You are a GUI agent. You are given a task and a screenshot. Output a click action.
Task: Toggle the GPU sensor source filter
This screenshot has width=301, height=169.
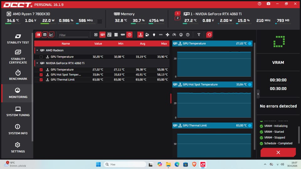tap(103, 35)
